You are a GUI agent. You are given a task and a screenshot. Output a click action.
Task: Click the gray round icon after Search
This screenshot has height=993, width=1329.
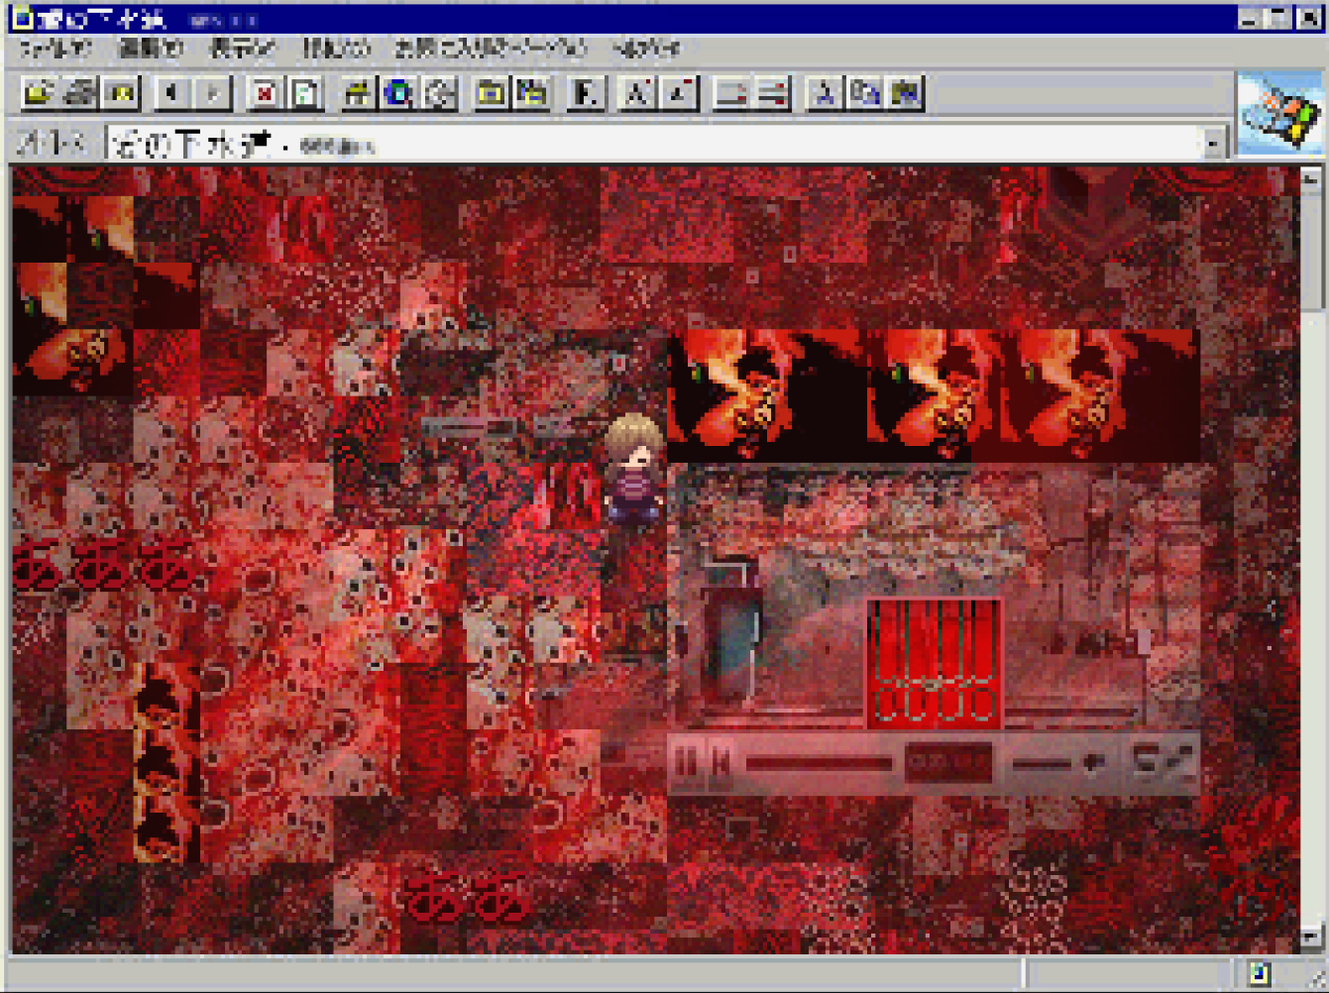pos(440,93)
